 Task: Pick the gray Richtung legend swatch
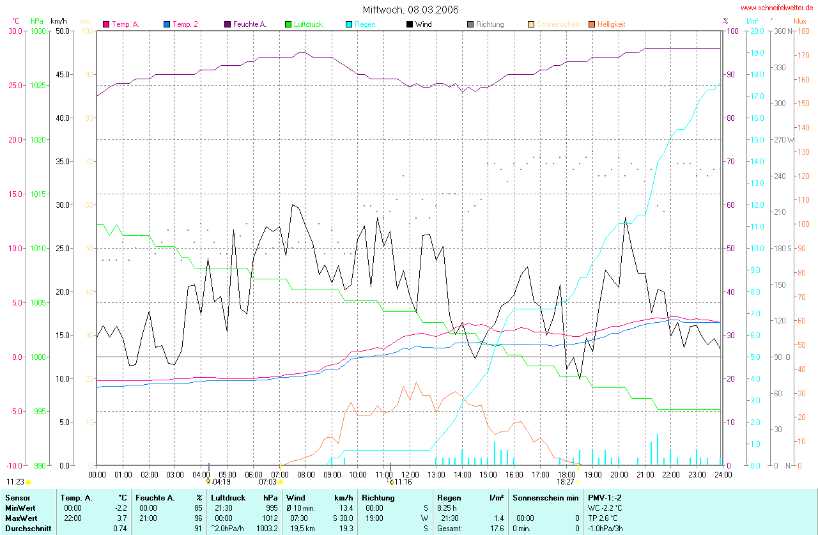point(470,24)
